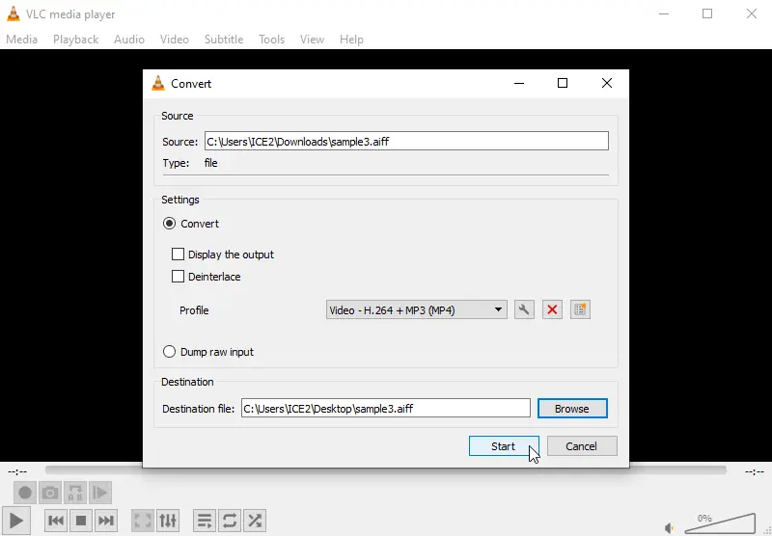
Task: Open the Audio menu
Action: (129, 40)
